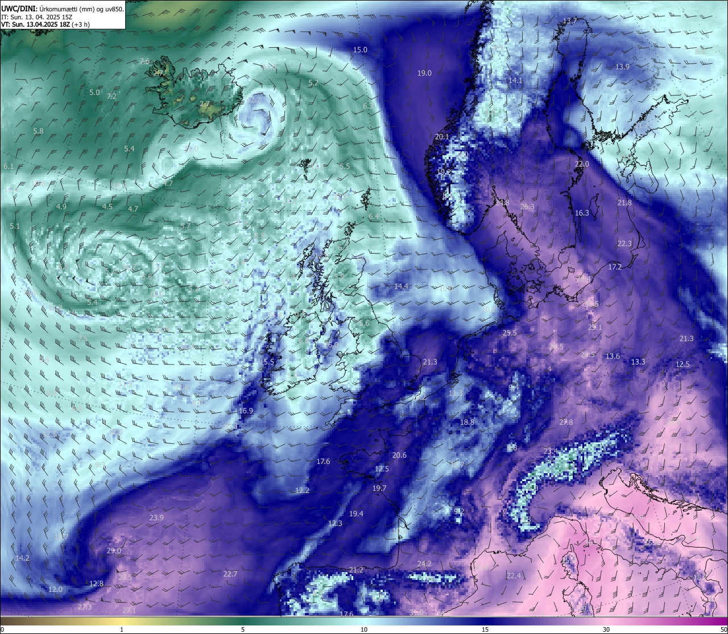Click the 13.9 value over Finland
This screenshot has height=634, width=728.
[622, 67]
